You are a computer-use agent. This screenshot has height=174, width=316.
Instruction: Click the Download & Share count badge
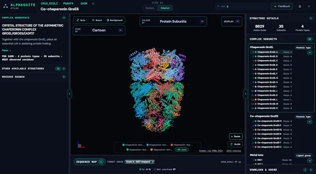pyautogui.click(x=305, y=170)
